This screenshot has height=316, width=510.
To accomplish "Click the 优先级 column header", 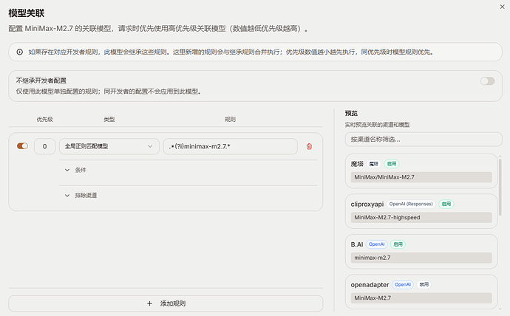I will (44, 120).
